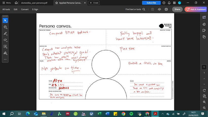Upload file to cloud storage icon
The image size is (208, 117).
[159, 9]
